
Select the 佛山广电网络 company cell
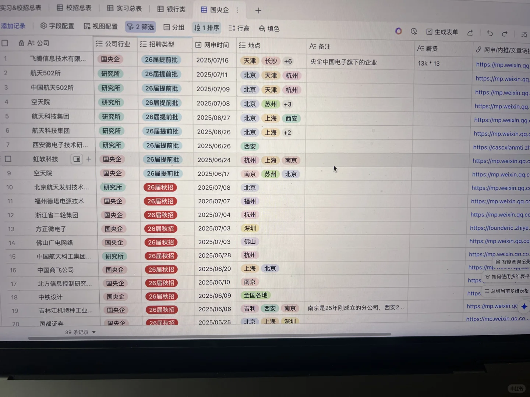click(x=54, y=243)
